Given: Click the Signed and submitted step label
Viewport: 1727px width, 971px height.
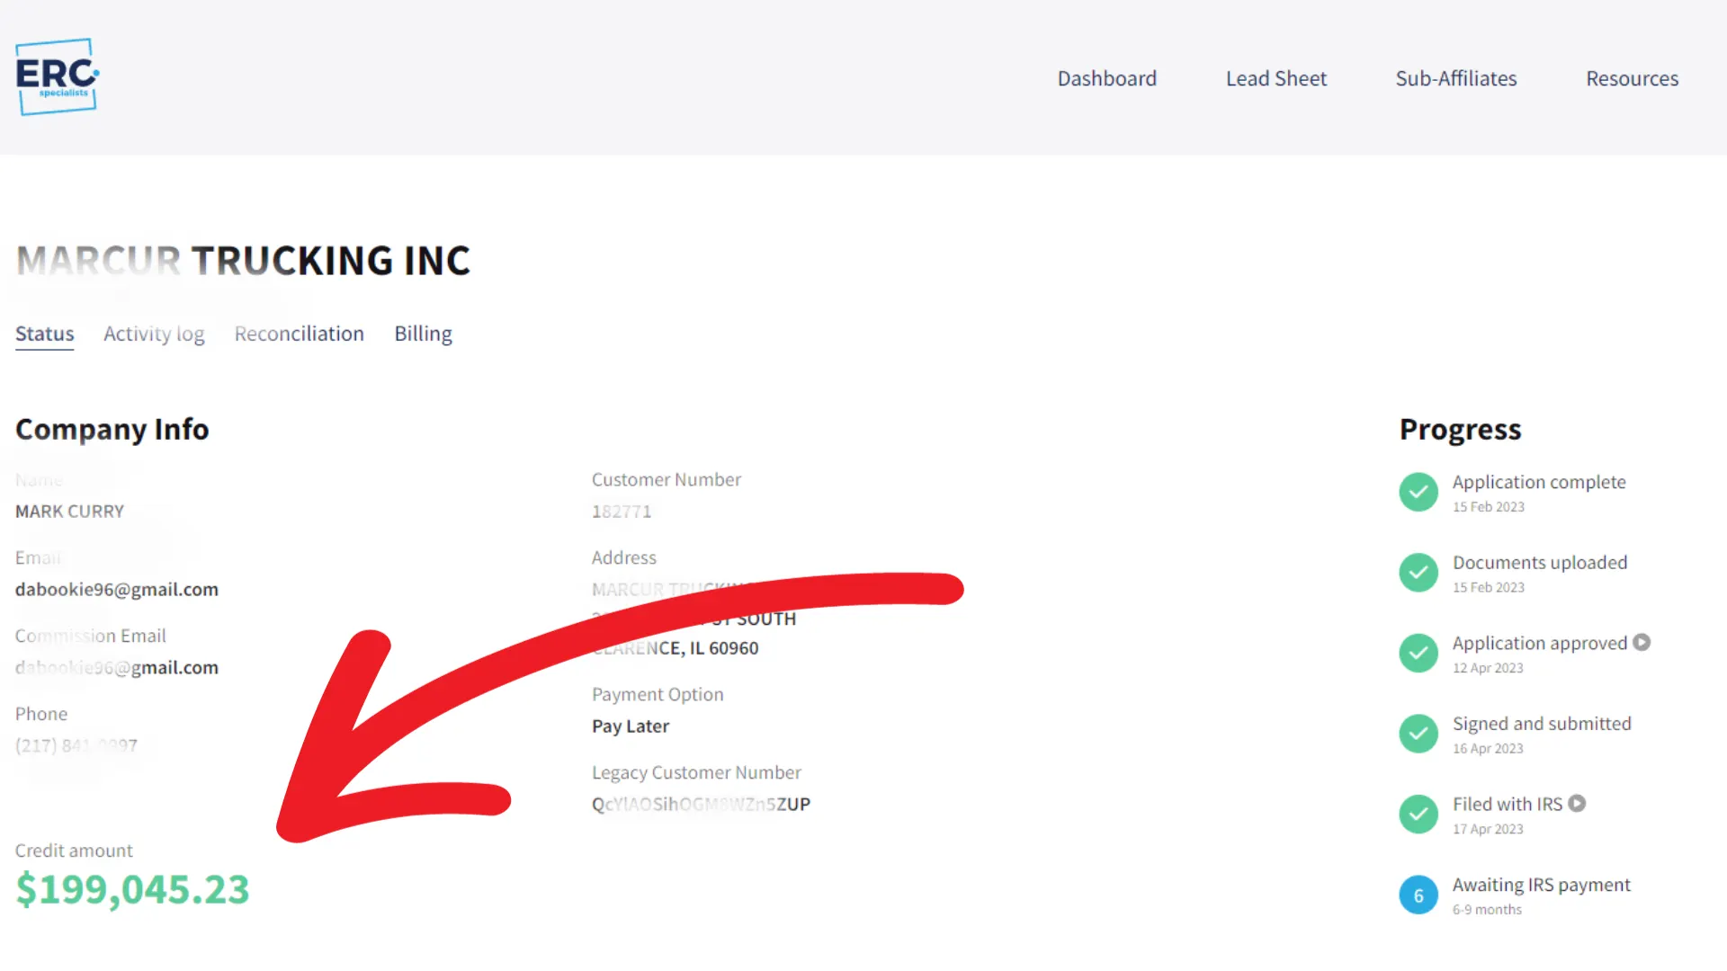Looking at the screenshot, I should click(x=1542, y=724).
